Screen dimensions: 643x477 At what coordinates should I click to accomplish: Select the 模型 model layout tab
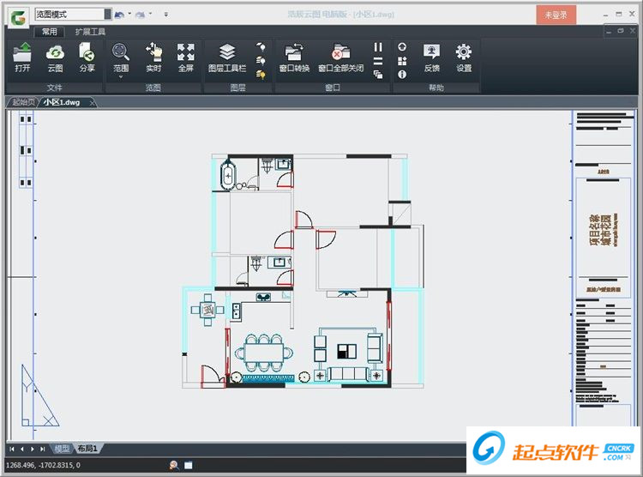click(x=62, y=449)
